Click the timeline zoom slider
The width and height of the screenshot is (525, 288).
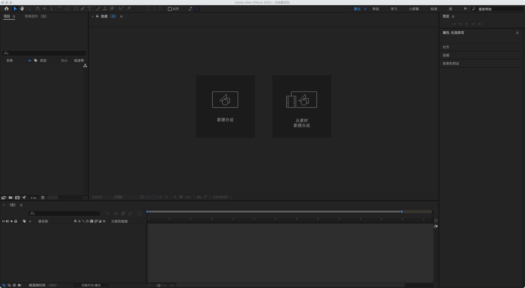click(159, 285)
